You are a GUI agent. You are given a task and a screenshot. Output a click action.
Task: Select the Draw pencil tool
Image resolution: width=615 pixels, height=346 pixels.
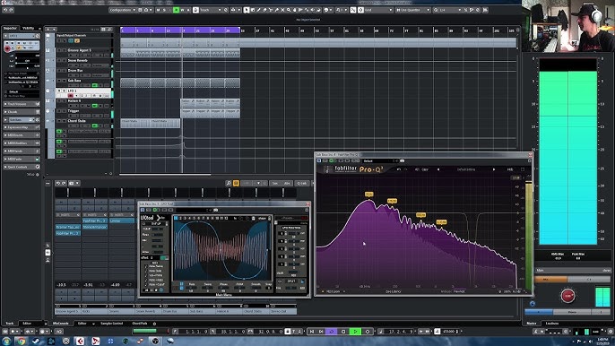pos(258,10)
